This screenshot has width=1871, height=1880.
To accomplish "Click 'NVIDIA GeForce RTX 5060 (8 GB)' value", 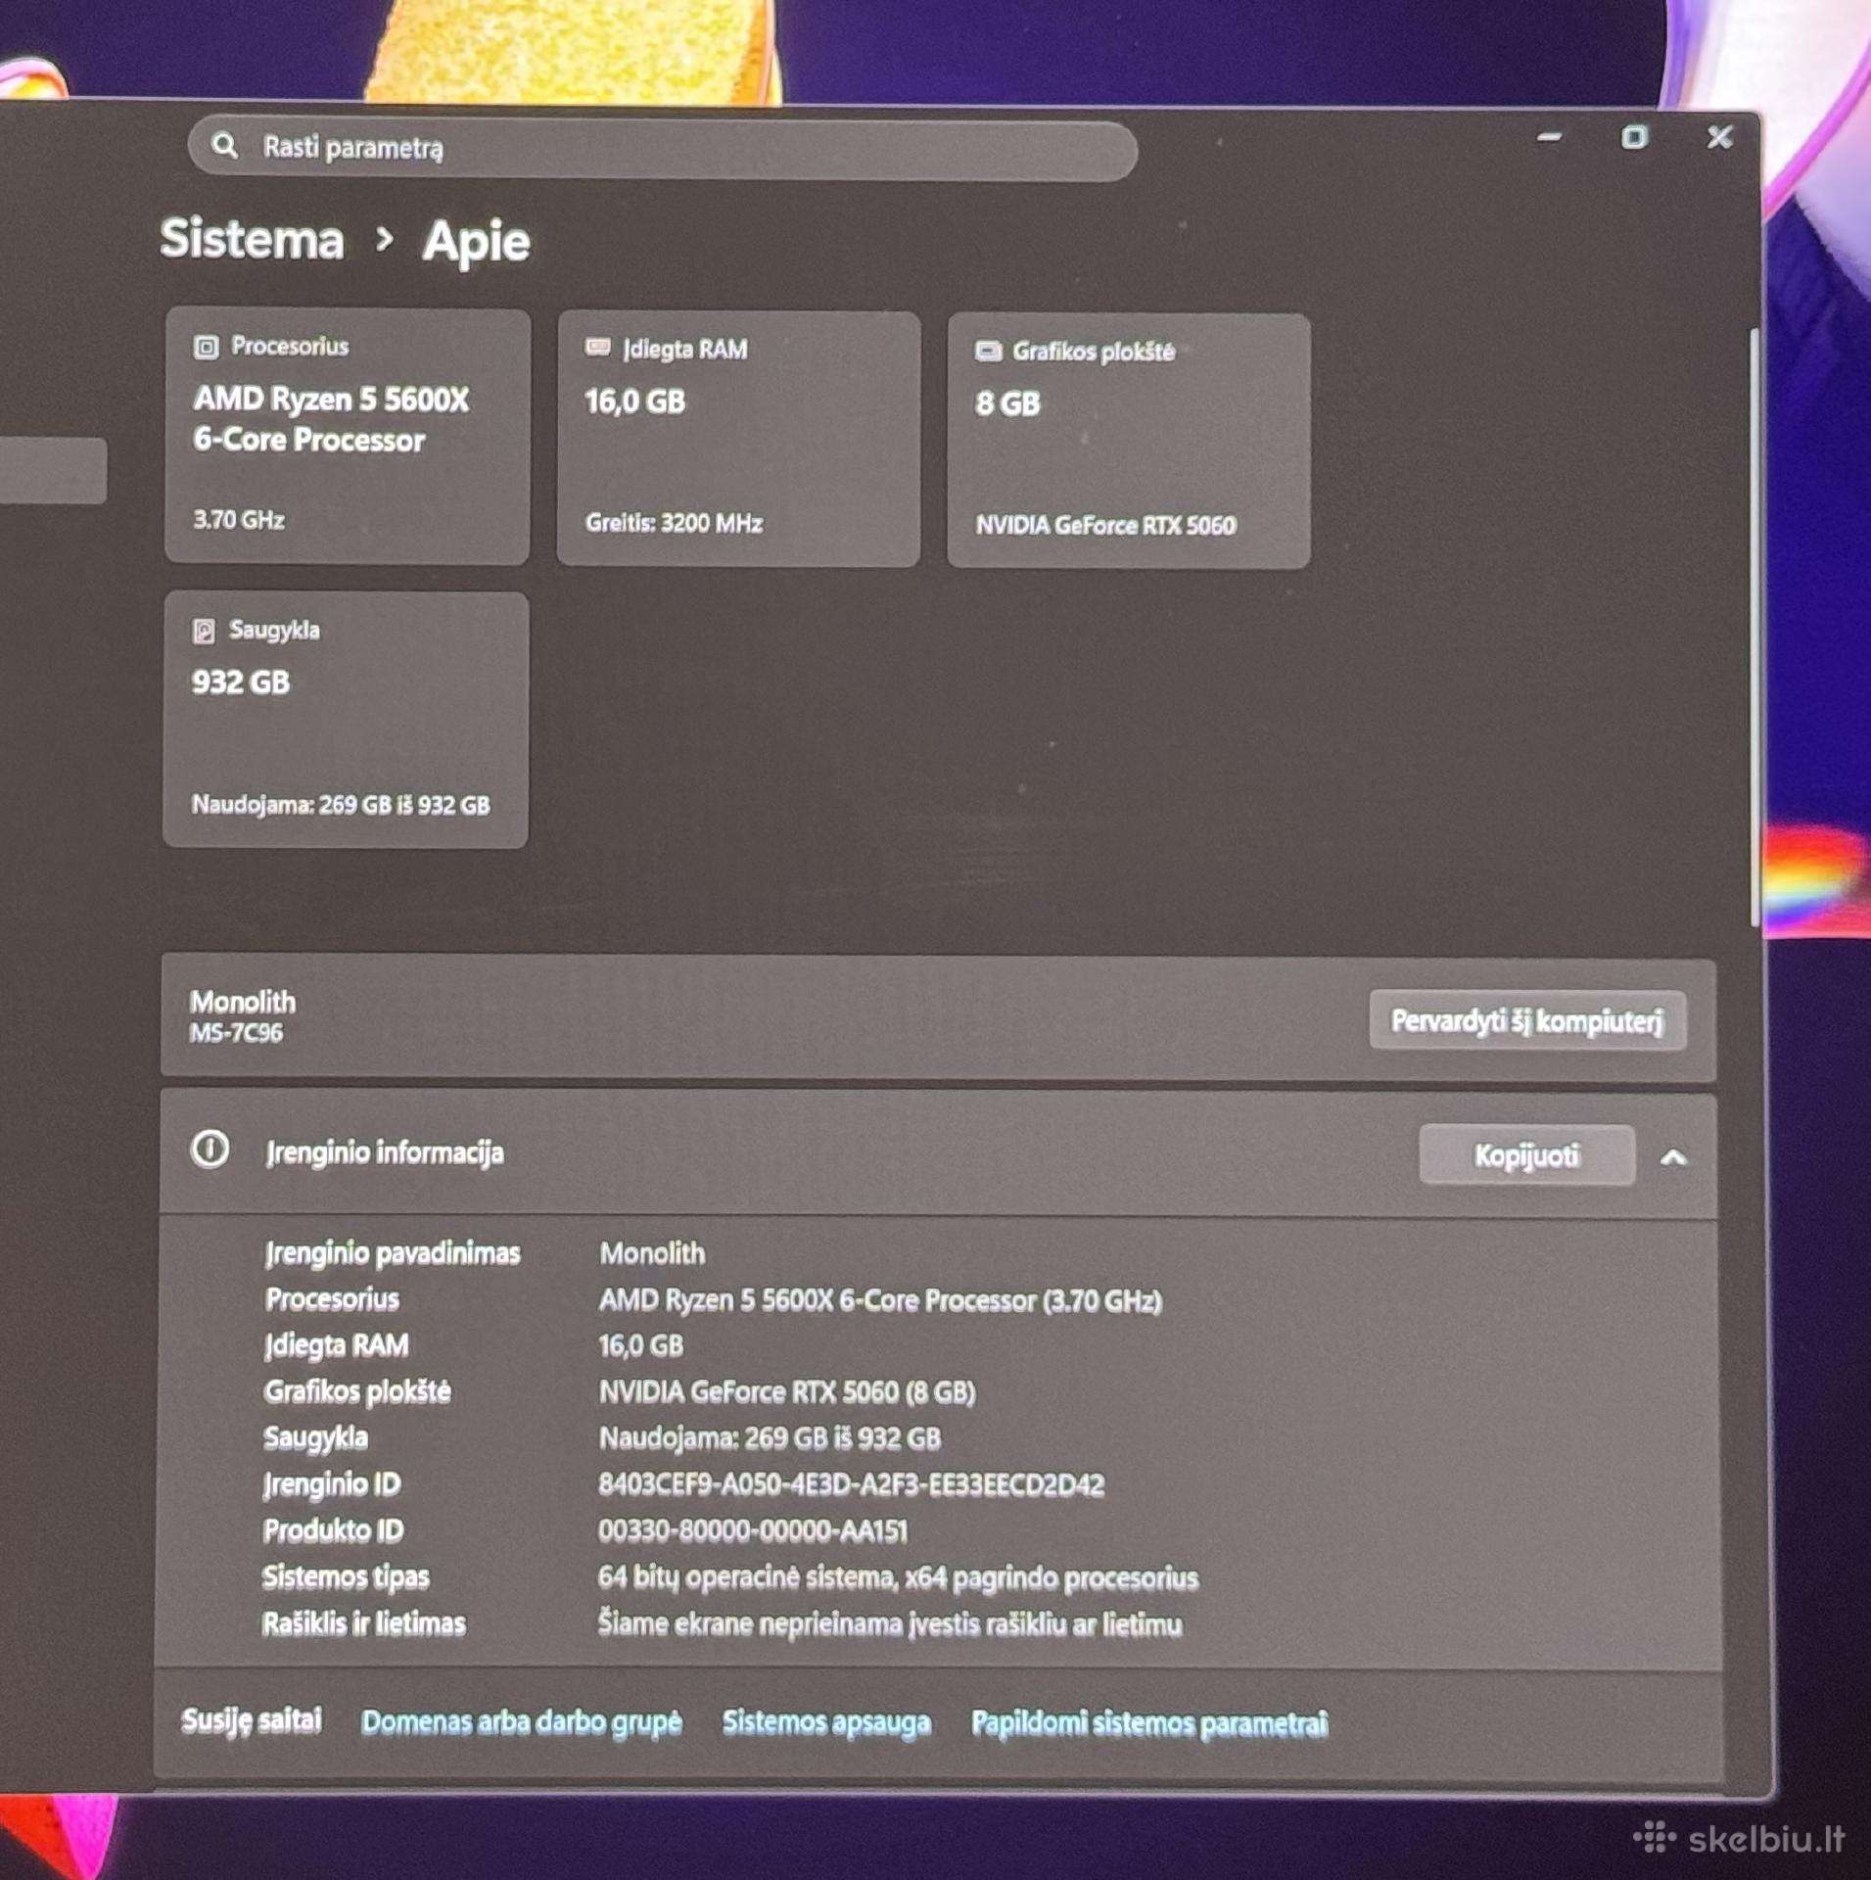I will coord(787,1391).
